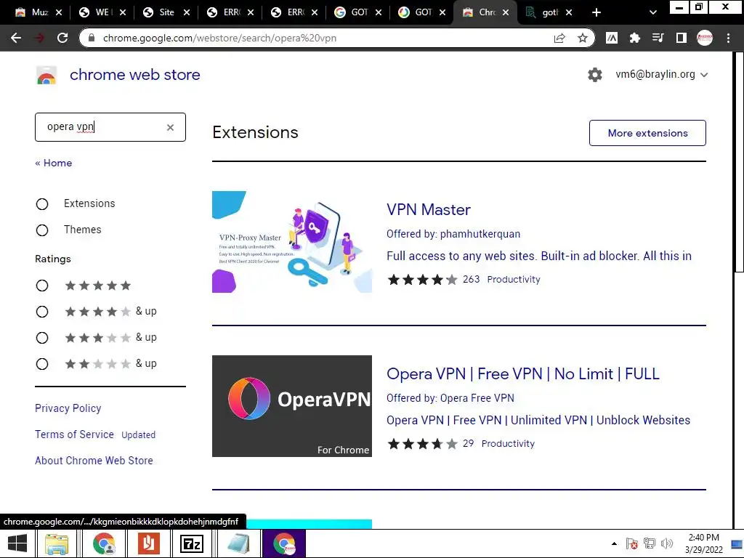Click Offered by: phamhutkerquan text

point(453,234)
